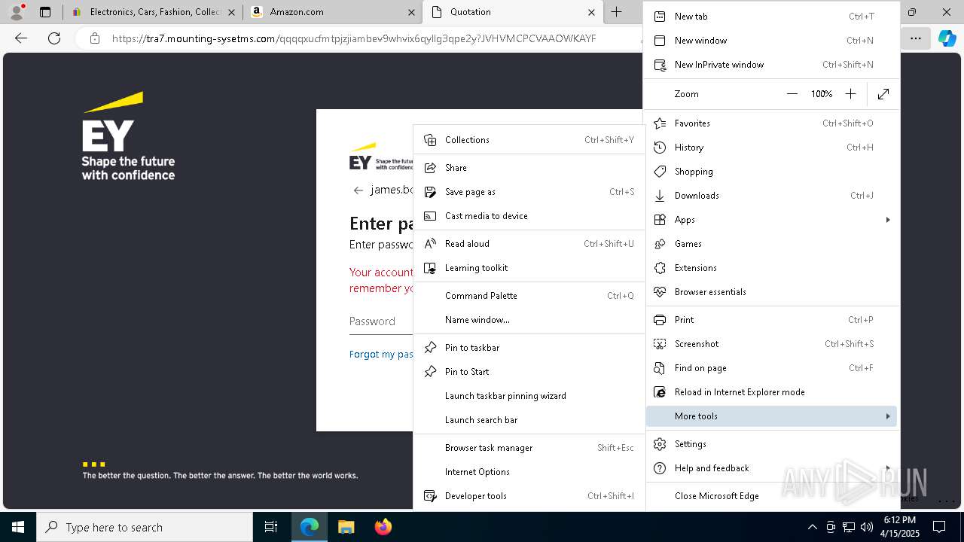Expand the More tools submenu arrow

(x=888, y=416)
